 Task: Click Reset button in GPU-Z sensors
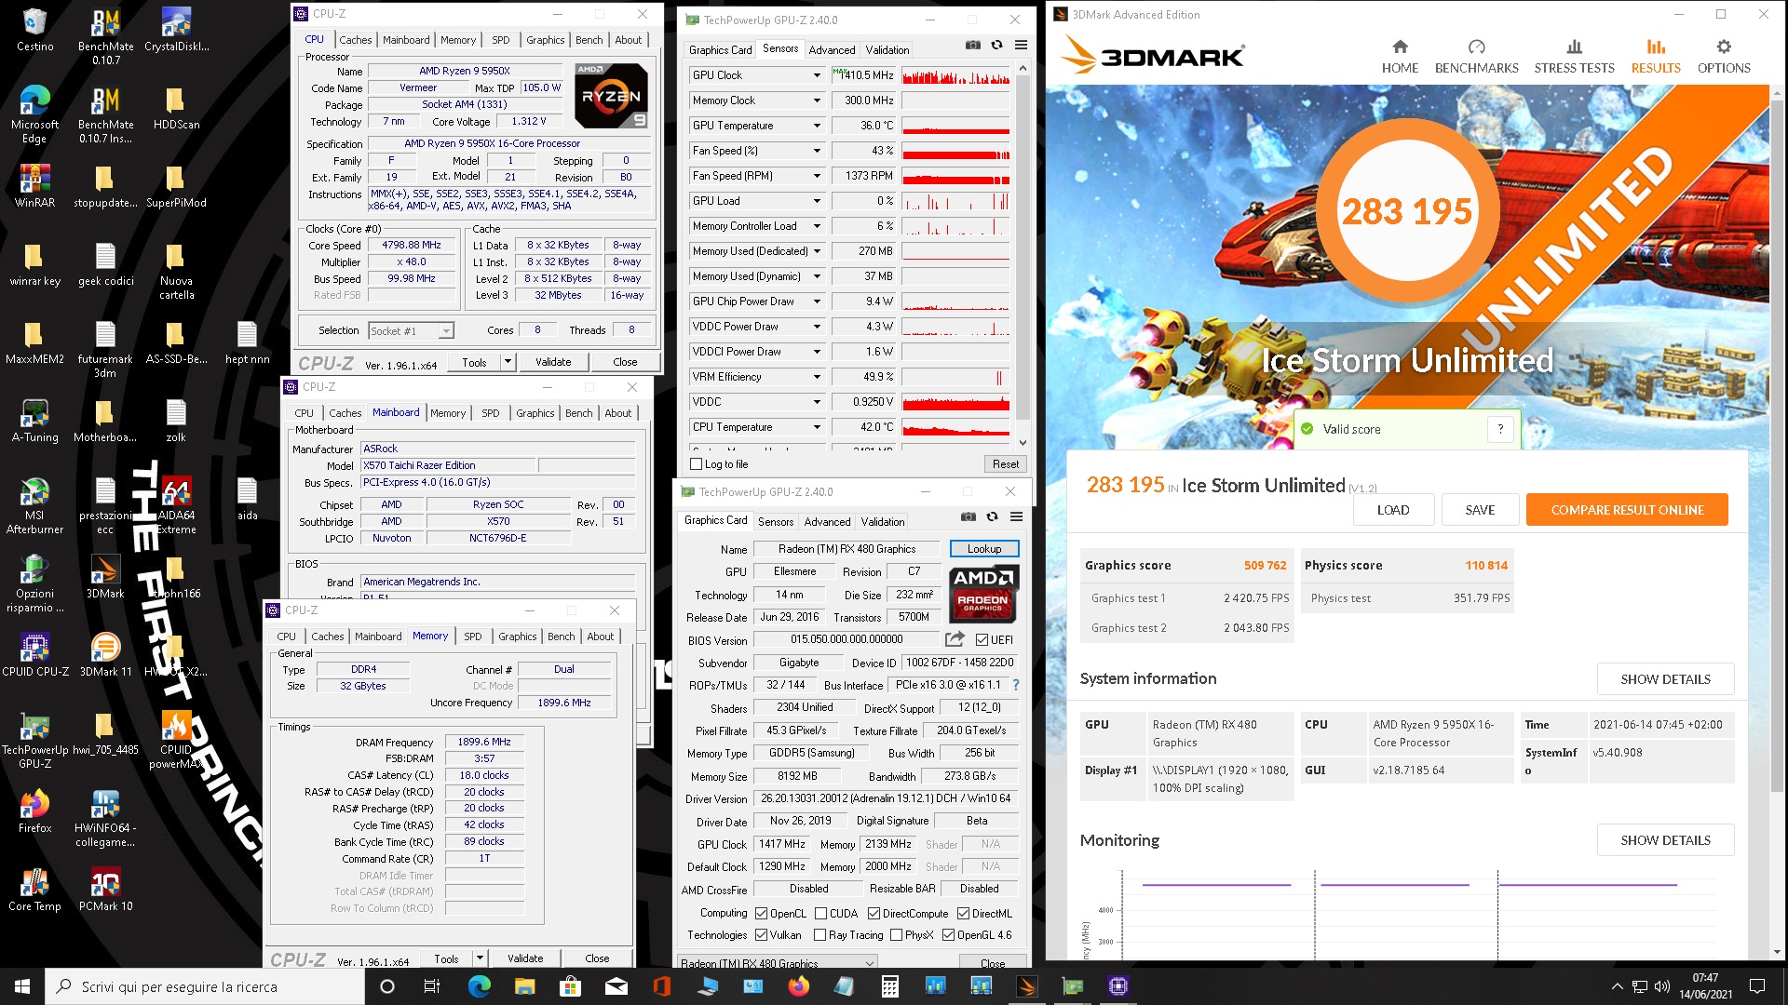click(1005, 464)
